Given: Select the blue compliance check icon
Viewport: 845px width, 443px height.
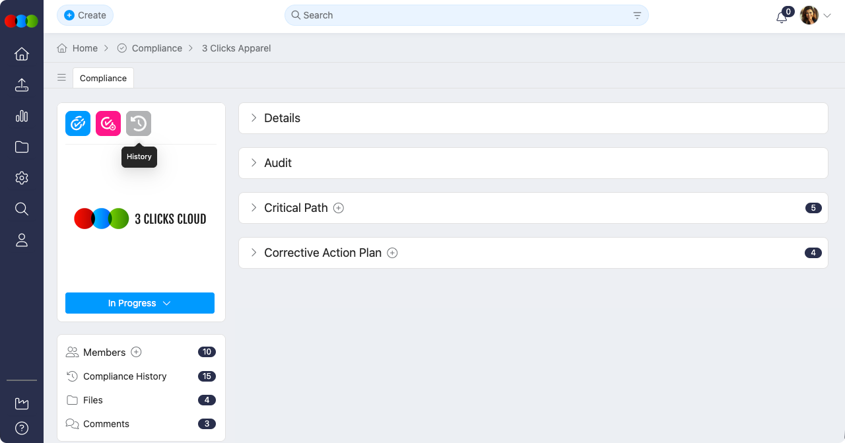Looking at the screenshot, I should click(77, 123).
